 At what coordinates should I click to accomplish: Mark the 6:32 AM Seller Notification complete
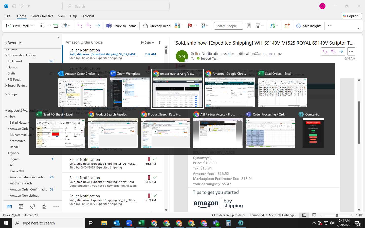155,159
